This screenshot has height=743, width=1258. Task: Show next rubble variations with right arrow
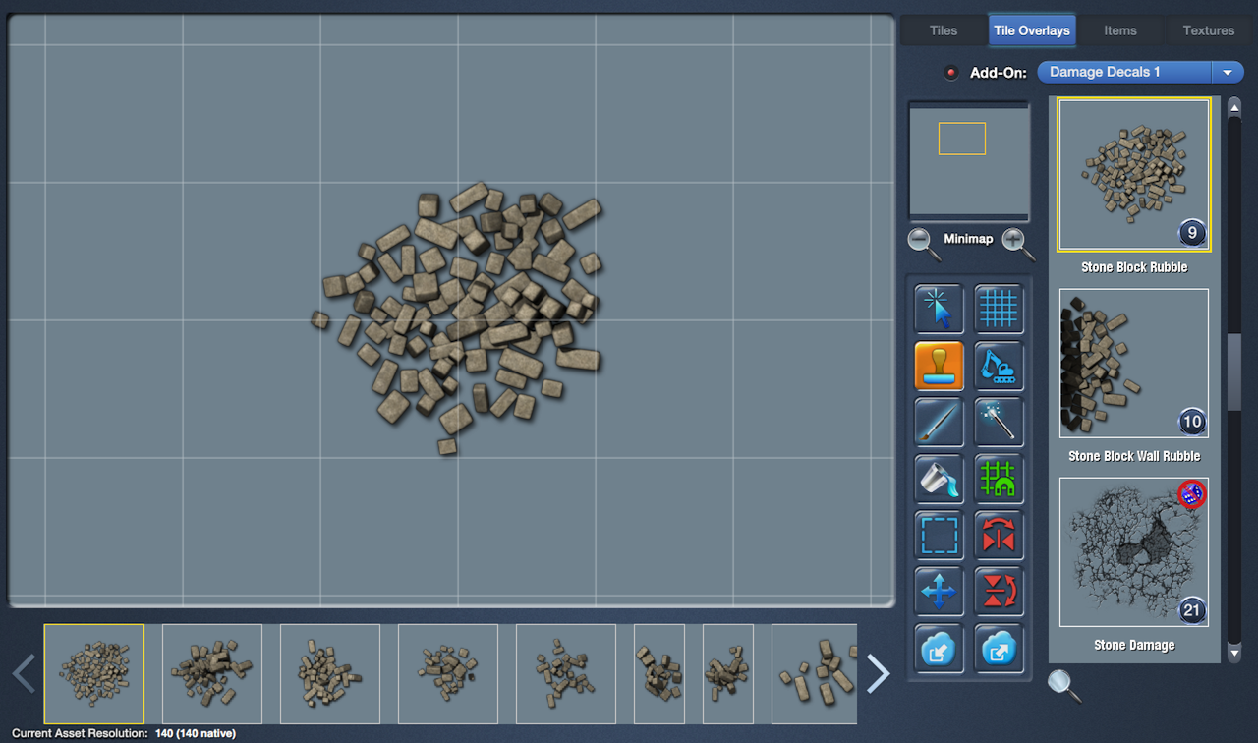click(878, 673)
